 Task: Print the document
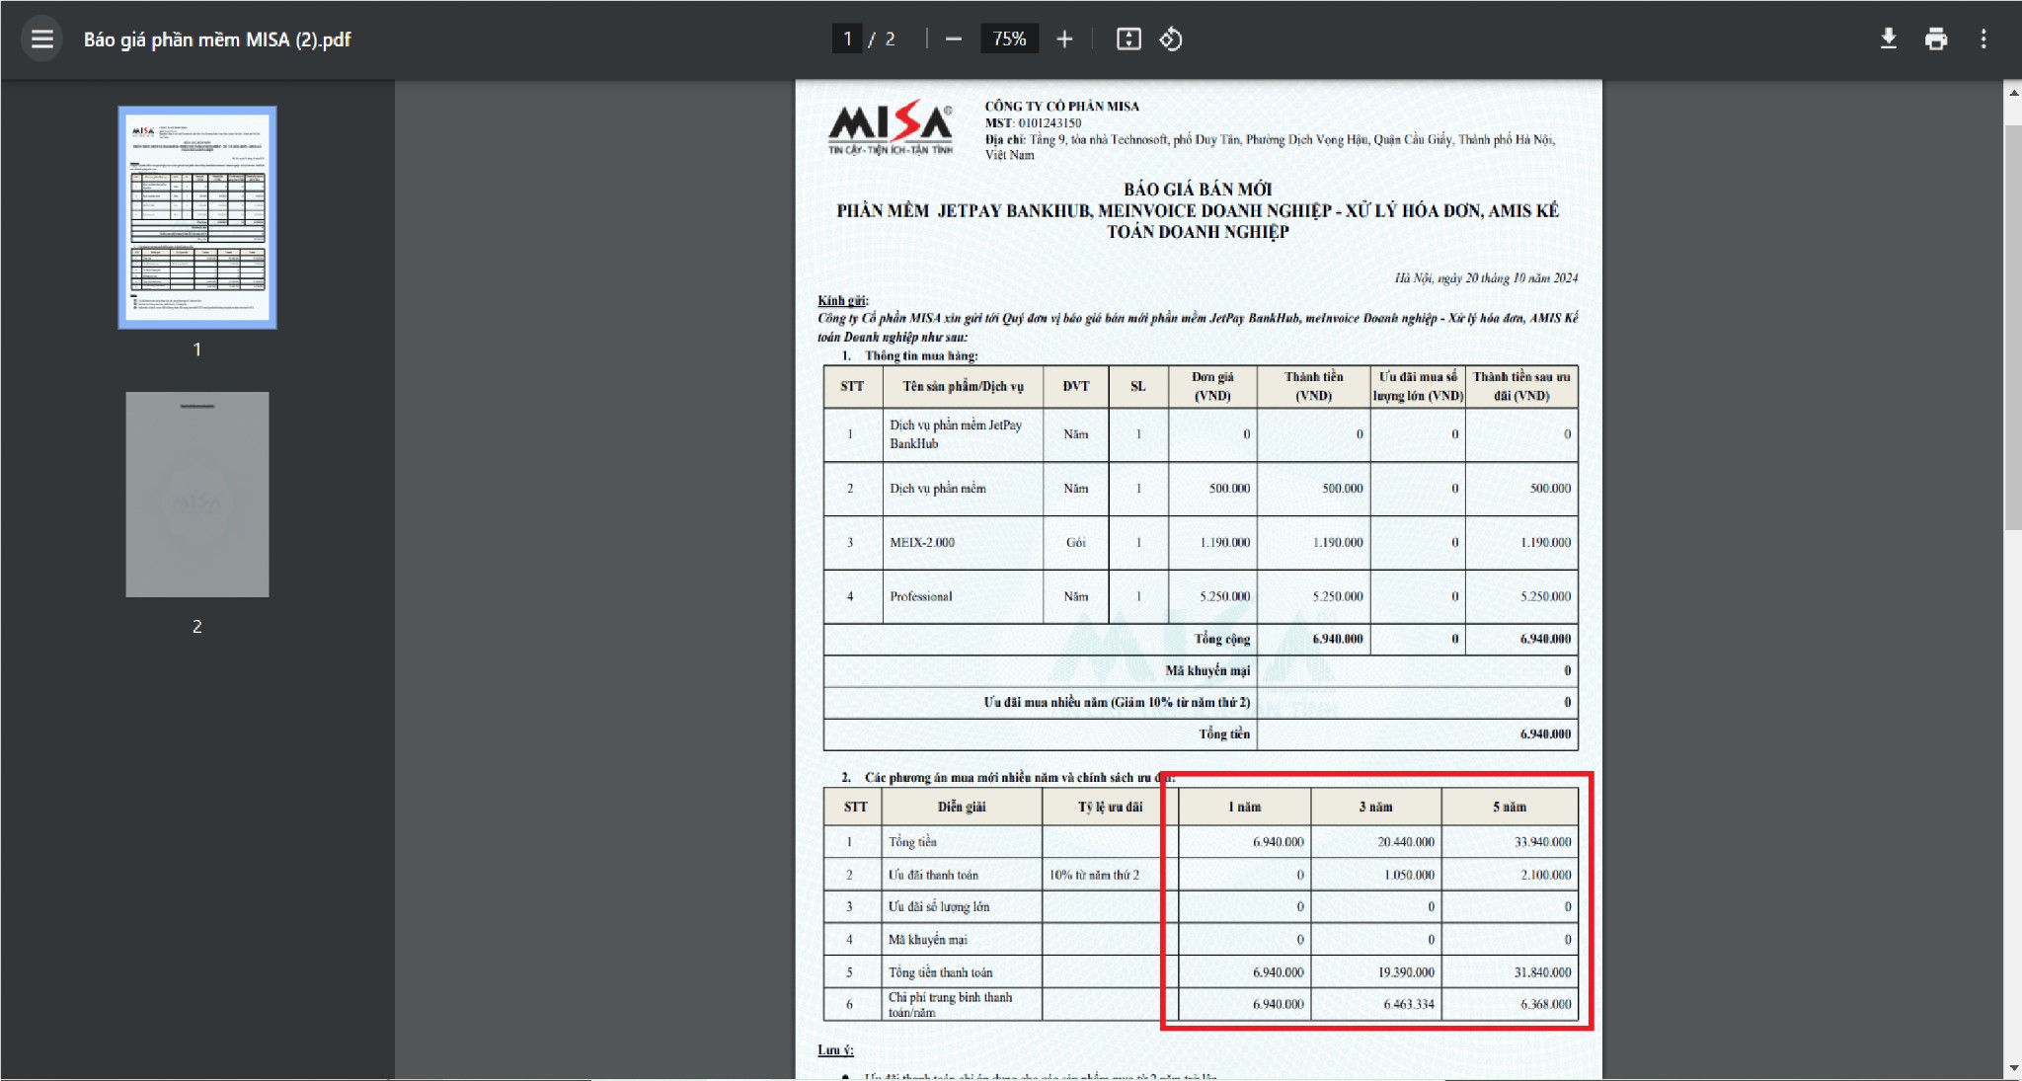pyautogui.click(x=1935, y=39)
